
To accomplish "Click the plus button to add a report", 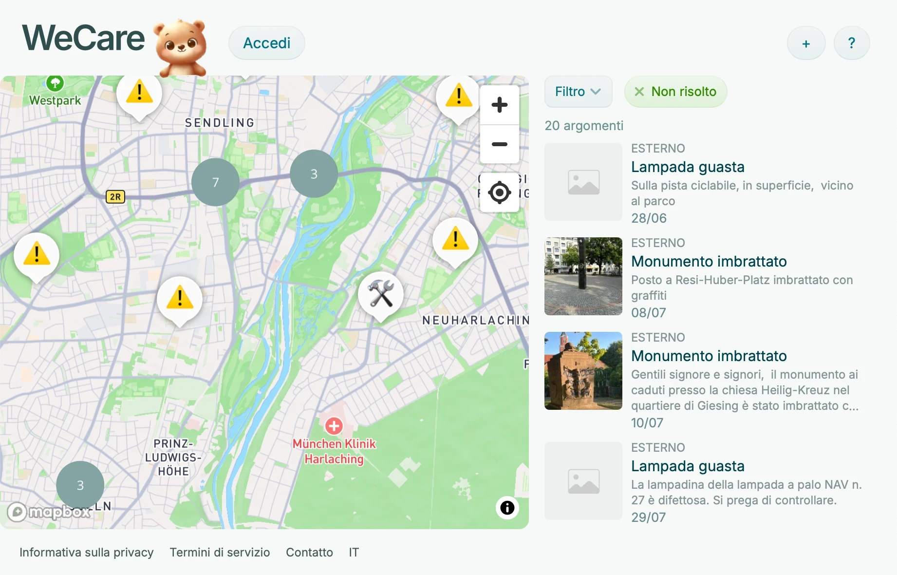I will click(x=805, y=43).
